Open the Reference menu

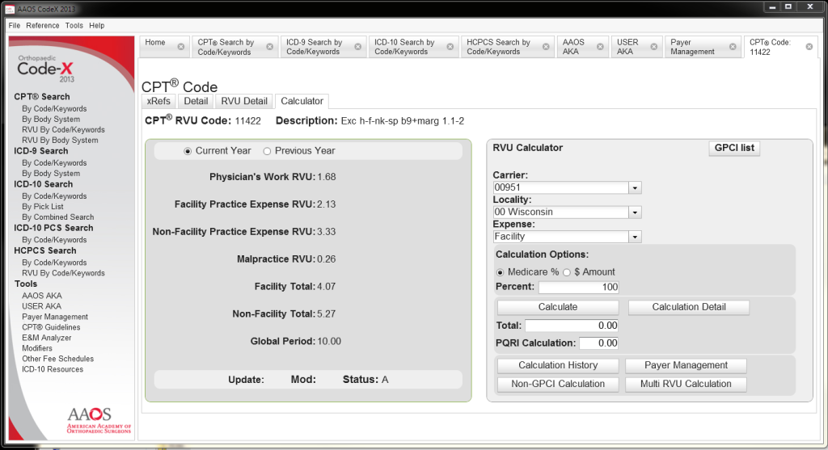click(43, 25)
